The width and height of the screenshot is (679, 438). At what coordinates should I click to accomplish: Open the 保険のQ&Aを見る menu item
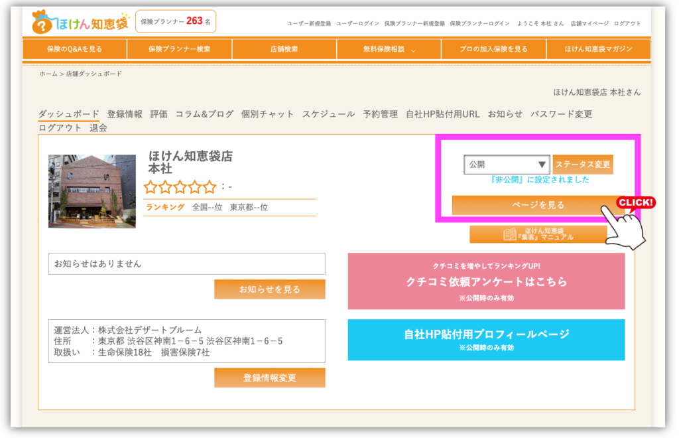point(74,49)
